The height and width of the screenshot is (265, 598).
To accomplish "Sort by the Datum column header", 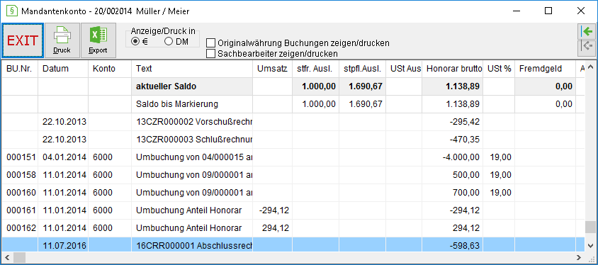I will pos(63,69).
